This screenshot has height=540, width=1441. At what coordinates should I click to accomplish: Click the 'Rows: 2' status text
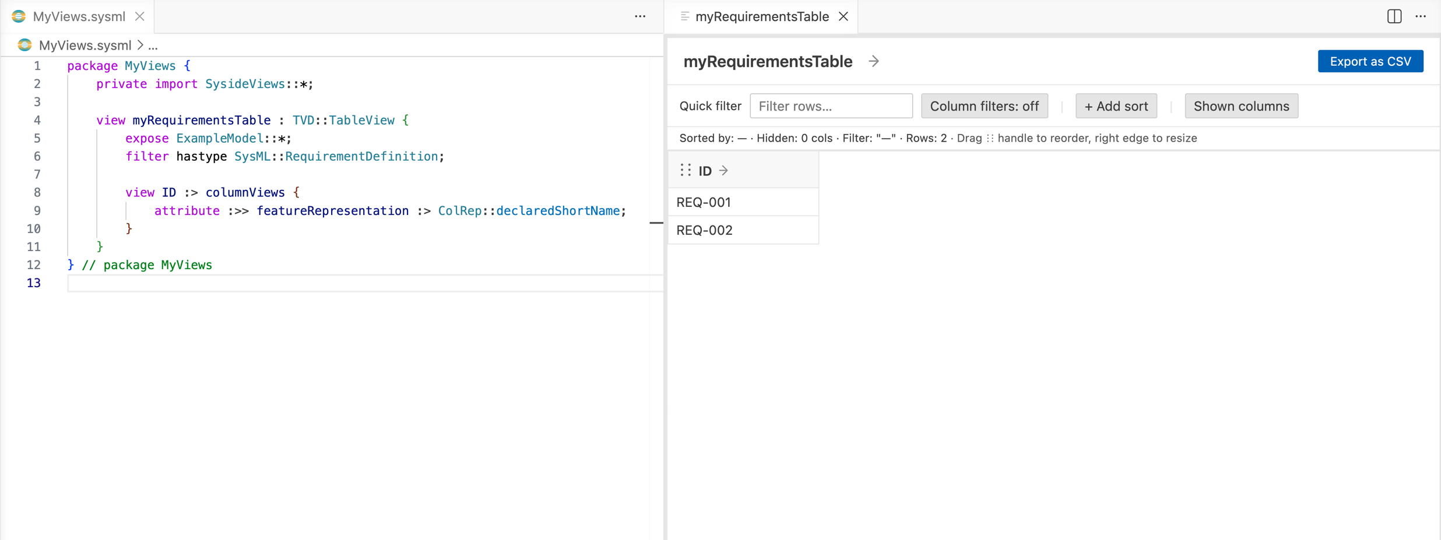[x=926, y=138]
